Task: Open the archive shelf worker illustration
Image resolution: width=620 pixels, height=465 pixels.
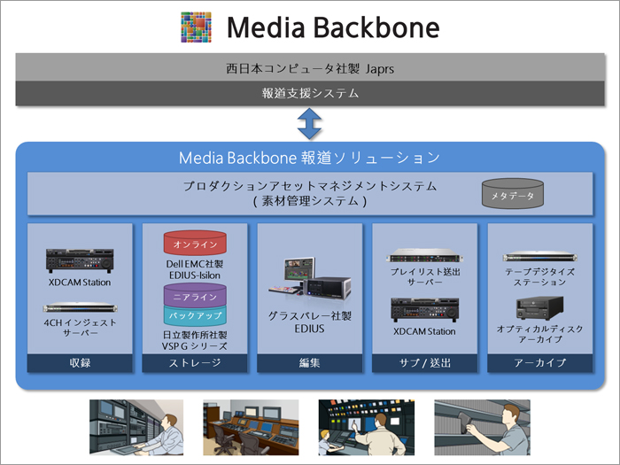Action: [482, 428]
